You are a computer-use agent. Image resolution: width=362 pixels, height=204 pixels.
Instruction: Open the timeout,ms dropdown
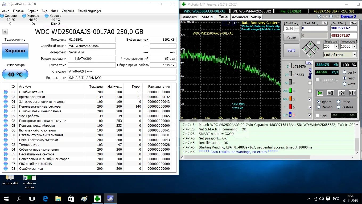[355, 46]
